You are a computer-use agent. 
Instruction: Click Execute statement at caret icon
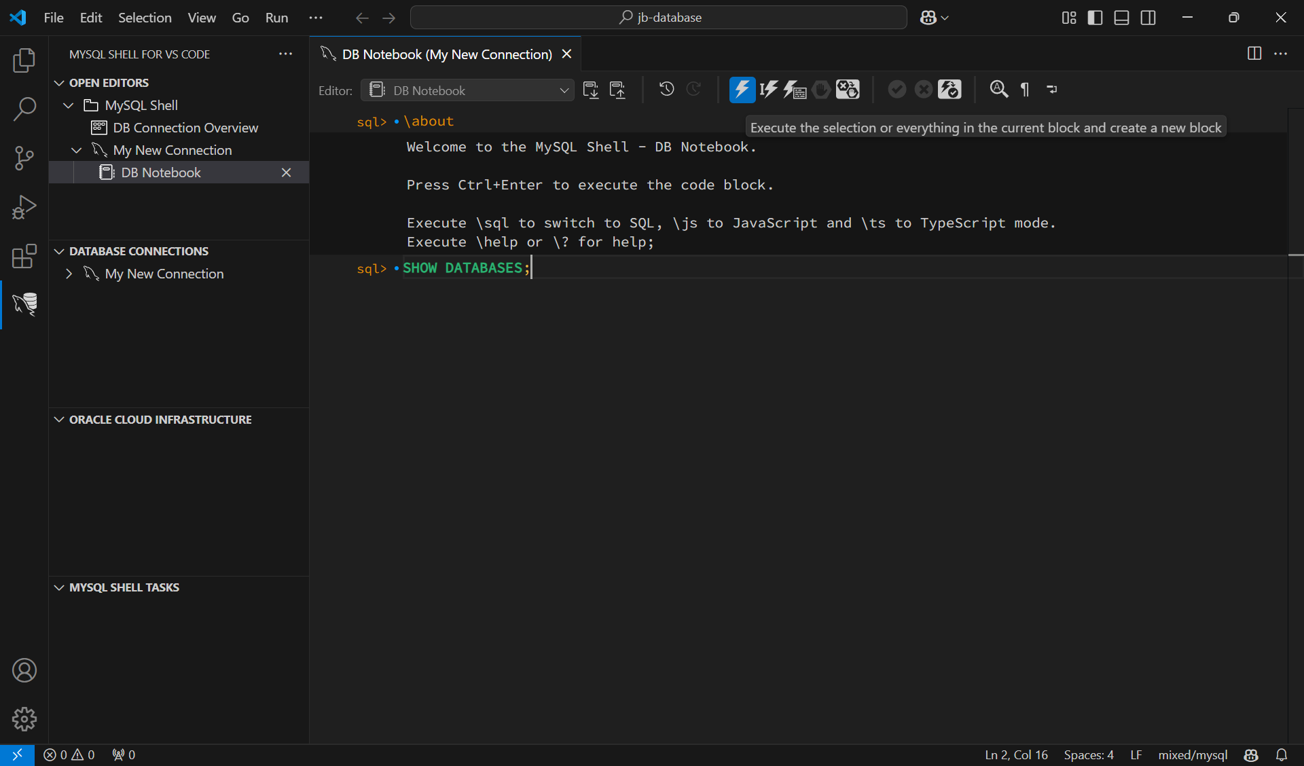point(768,90)
